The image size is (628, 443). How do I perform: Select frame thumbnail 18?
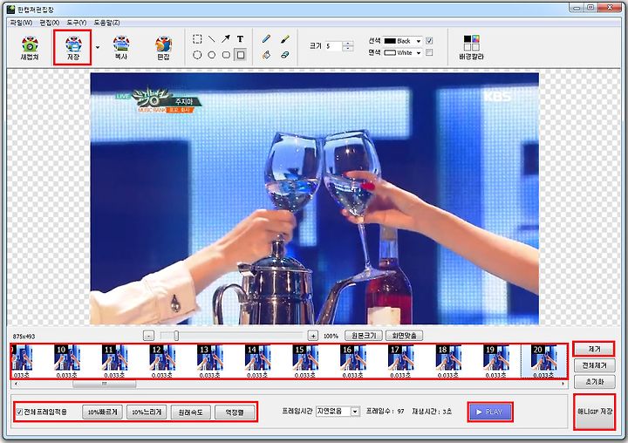[448, 360]
